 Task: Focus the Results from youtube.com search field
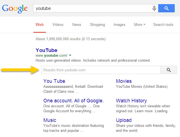(101, 70)
